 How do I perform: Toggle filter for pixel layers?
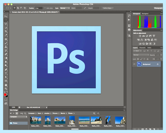[144, 51]
